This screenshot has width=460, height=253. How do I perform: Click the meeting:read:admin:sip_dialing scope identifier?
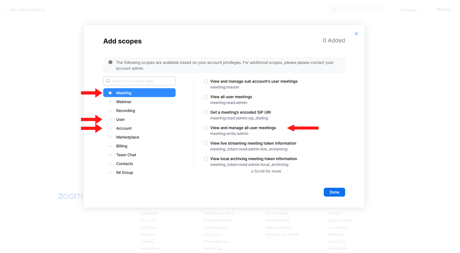coord(239,118)
